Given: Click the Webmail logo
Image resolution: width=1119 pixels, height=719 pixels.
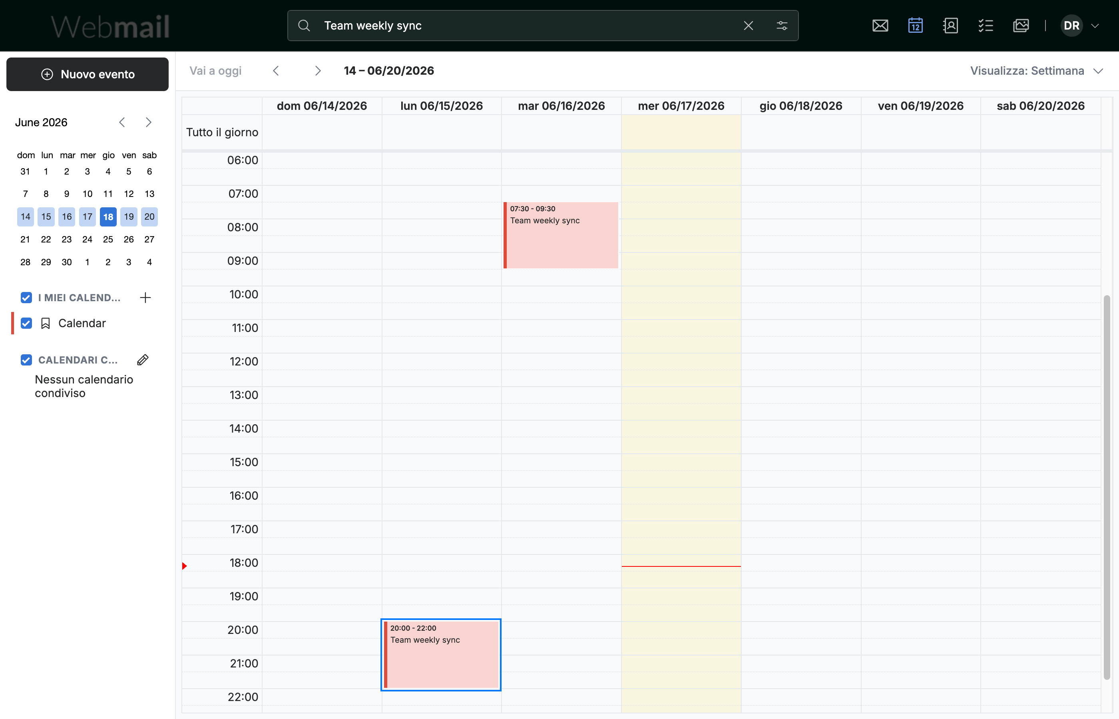Looking at the screenshot, I should (x=110, y=26).
